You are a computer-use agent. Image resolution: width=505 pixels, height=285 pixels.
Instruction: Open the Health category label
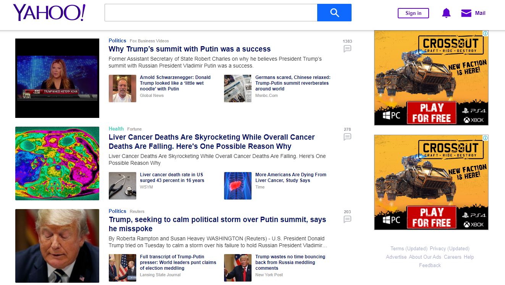(116, 129)
